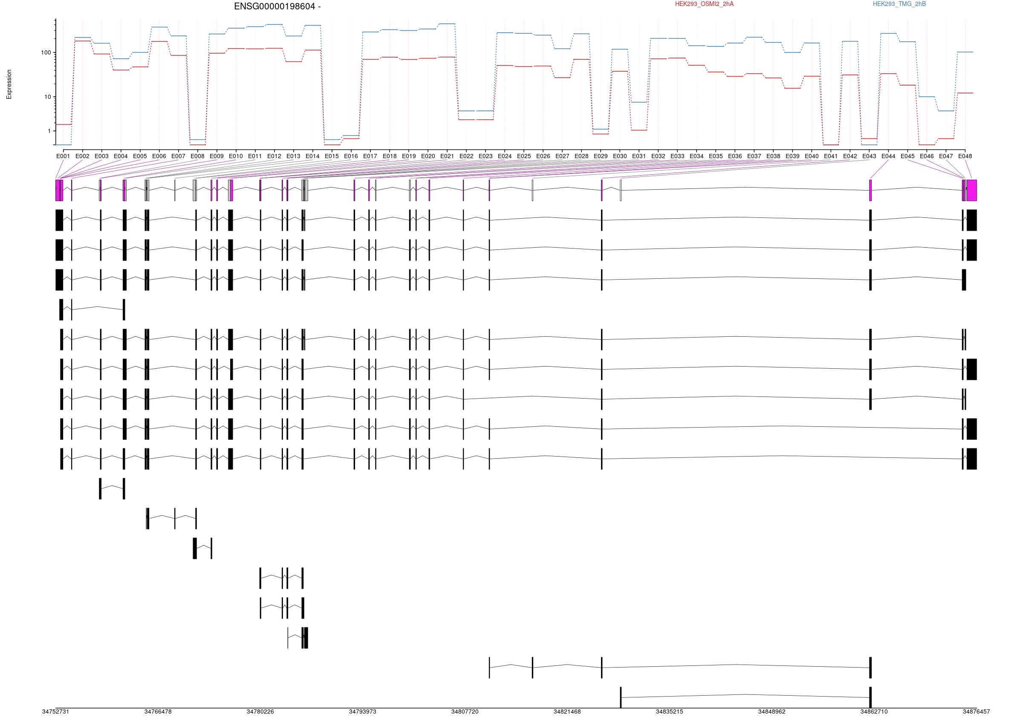Image resolution: width=1023 pixels, height=720 pixels.
Task: Click genomic coordinate 34862710
Action: [874, 712]
